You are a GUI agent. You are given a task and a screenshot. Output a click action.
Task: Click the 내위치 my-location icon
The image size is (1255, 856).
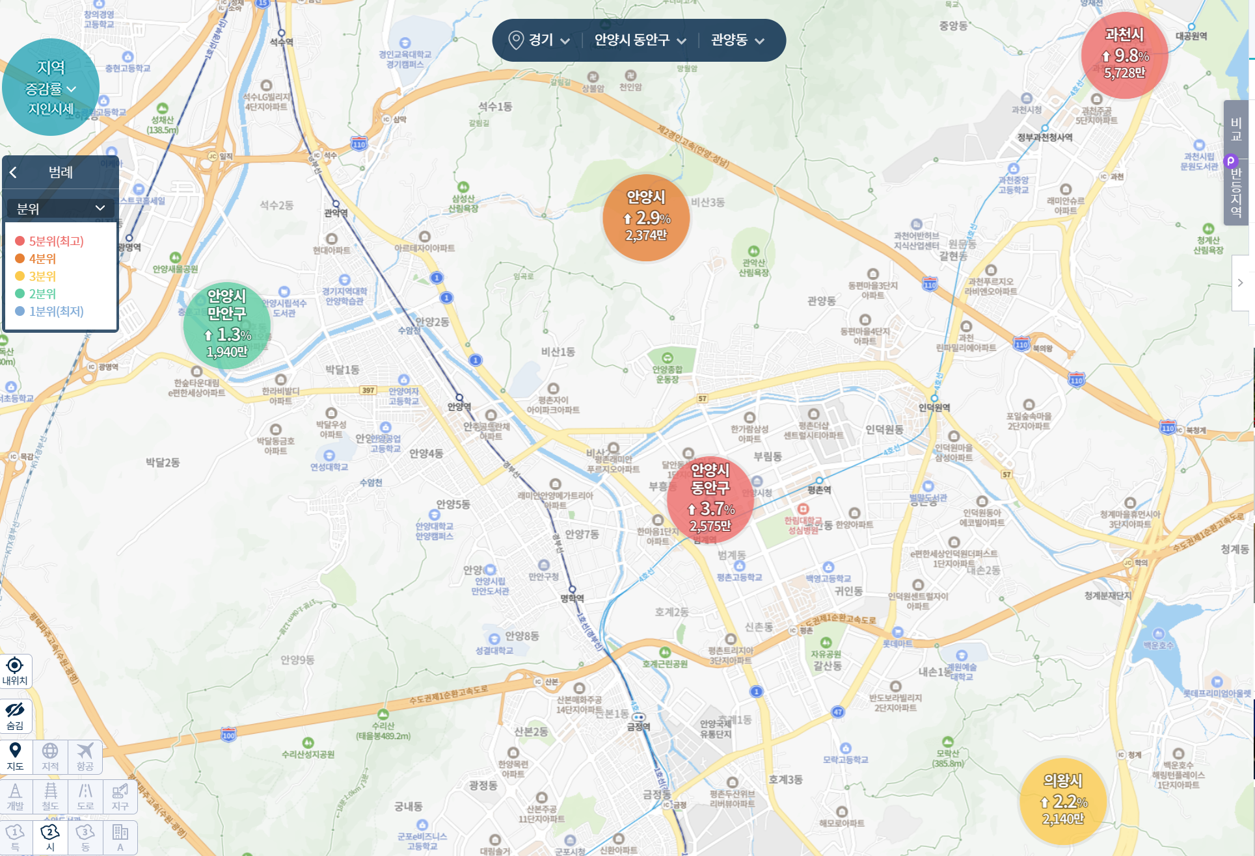click(15, 671)
